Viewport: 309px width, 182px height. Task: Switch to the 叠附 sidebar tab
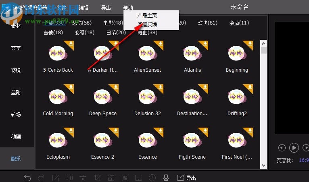click(x=16, y=92)
